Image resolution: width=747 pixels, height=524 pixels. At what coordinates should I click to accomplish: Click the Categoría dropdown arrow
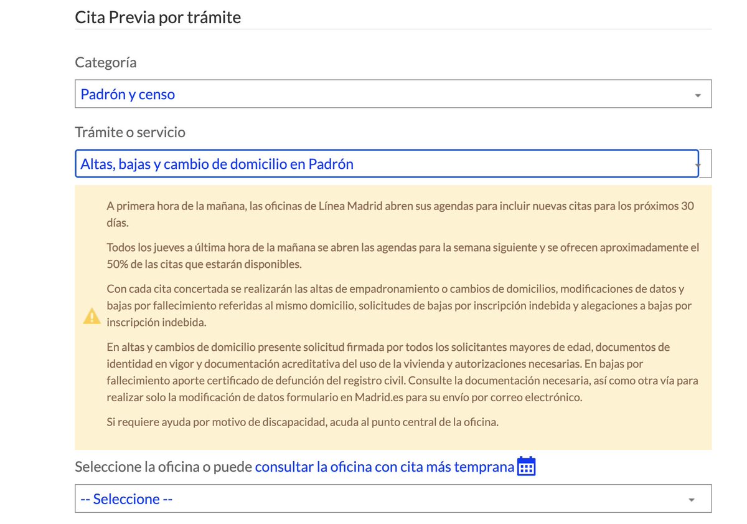coord(697,95)
